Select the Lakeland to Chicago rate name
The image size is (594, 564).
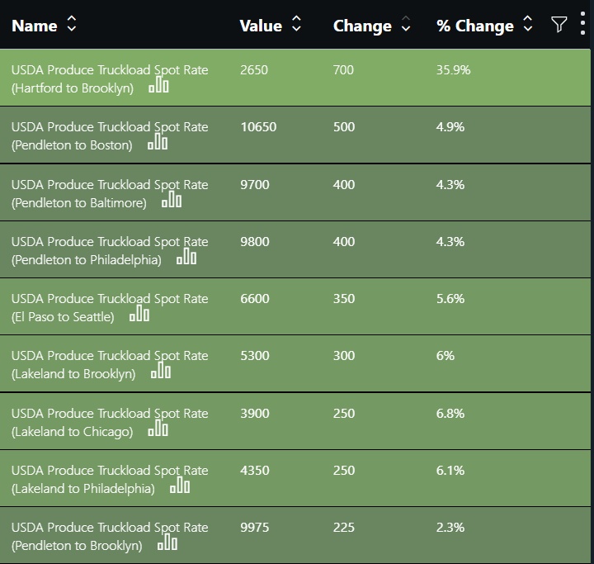coord(110,422)
